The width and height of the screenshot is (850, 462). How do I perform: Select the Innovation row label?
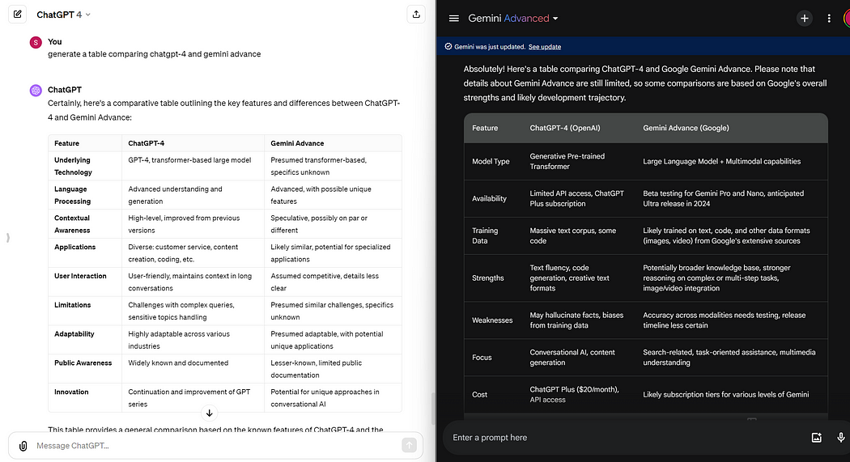[71, 392]
